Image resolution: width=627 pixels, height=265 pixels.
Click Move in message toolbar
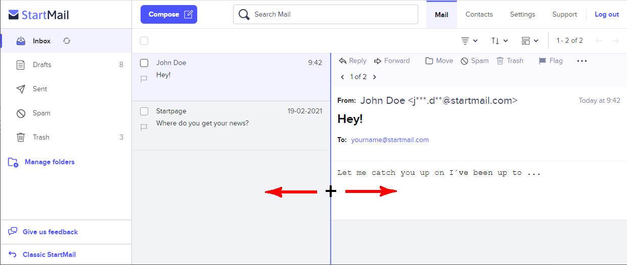(439, 61)
